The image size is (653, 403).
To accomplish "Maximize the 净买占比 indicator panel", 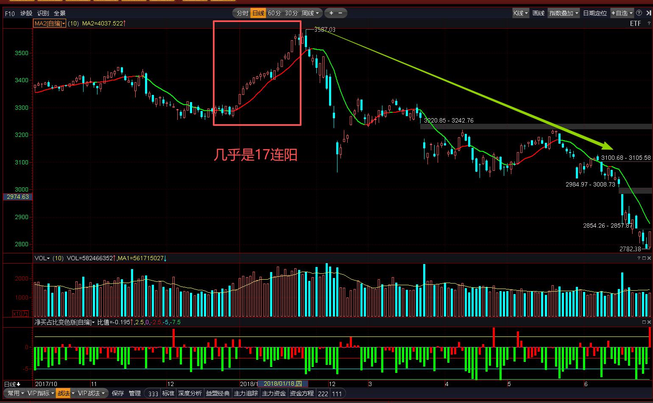I will pyautogui.click(x=644, y=322).
